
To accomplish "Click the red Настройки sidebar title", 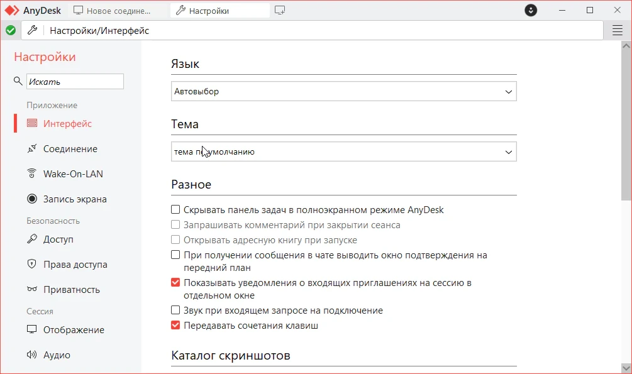I will [45, 57].
